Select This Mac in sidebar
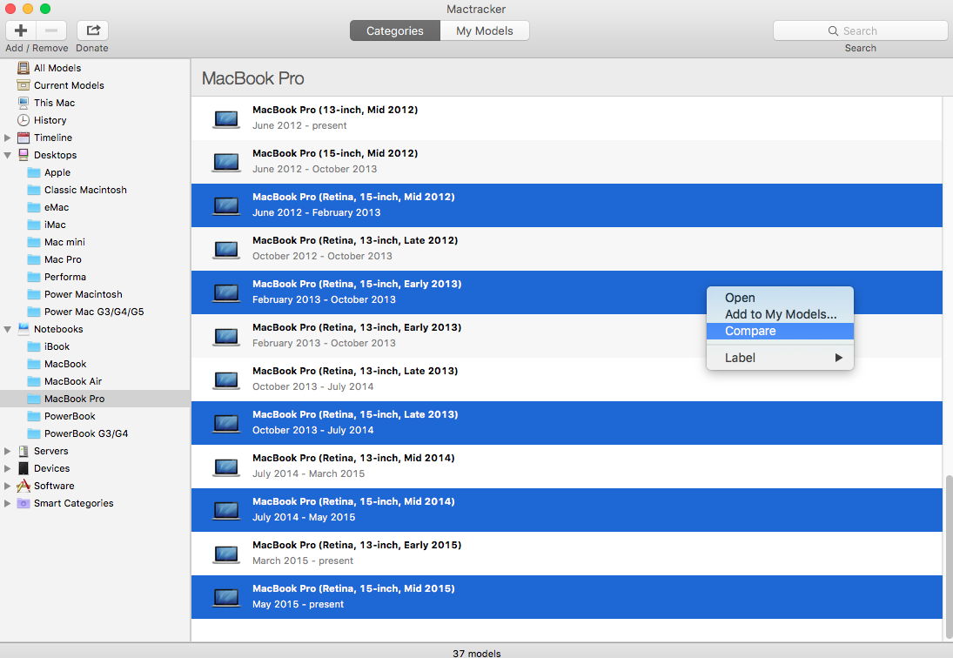This screenshot has width=953, height=658. point(54,103)
